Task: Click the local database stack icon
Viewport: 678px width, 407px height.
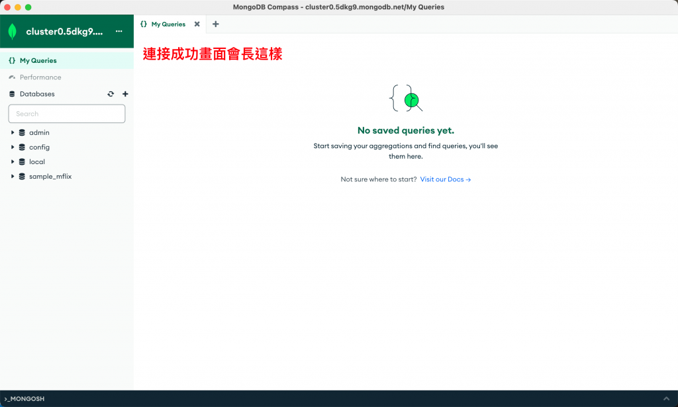Action: tap(22, 162)
